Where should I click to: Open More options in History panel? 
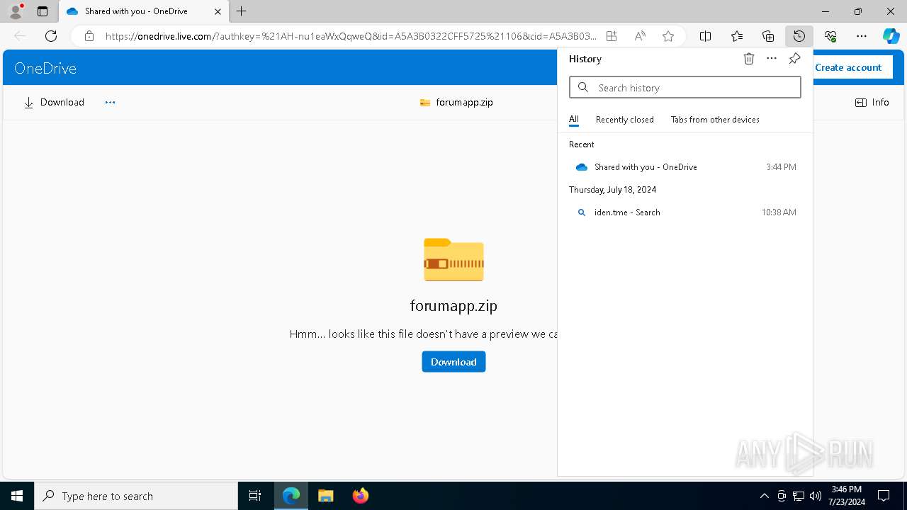pos(772,59)
